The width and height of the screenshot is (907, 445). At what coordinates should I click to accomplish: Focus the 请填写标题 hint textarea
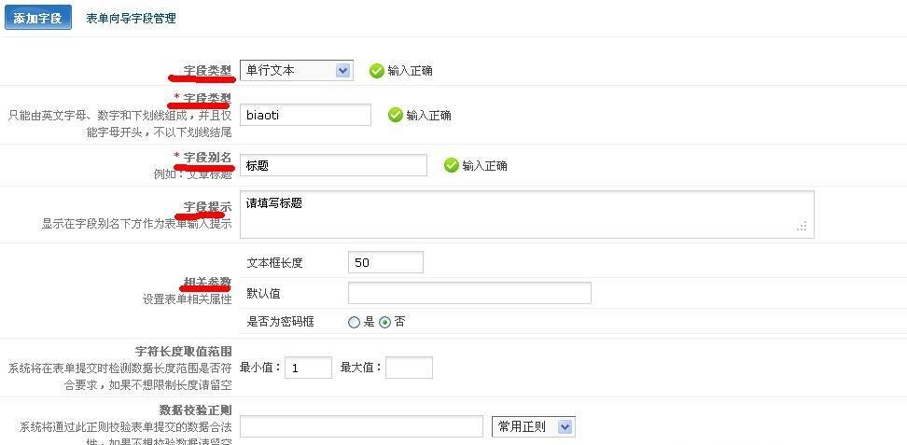pyautogui.click(x=527, y=215)
